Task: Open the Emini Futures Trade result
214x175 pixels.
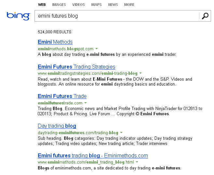Action: (62, 96)
